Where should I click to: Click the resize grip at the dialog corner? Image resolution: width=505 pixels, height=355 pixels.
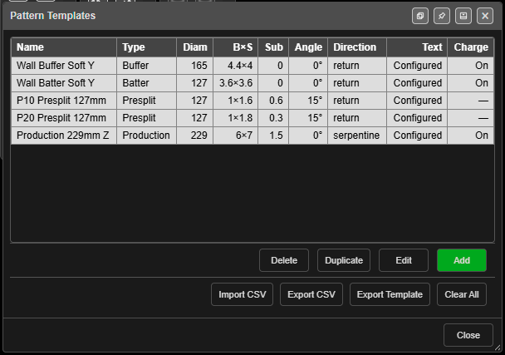pyautogui.click(x=498, y=348)
